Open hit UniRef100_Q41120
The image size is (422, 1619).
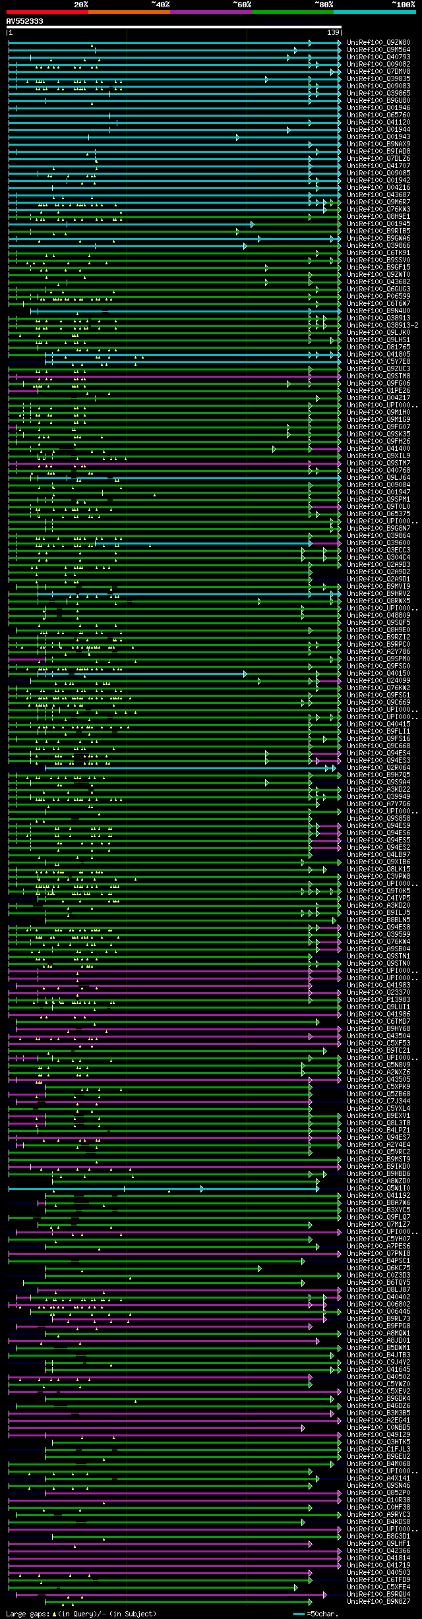coord(378,123)
